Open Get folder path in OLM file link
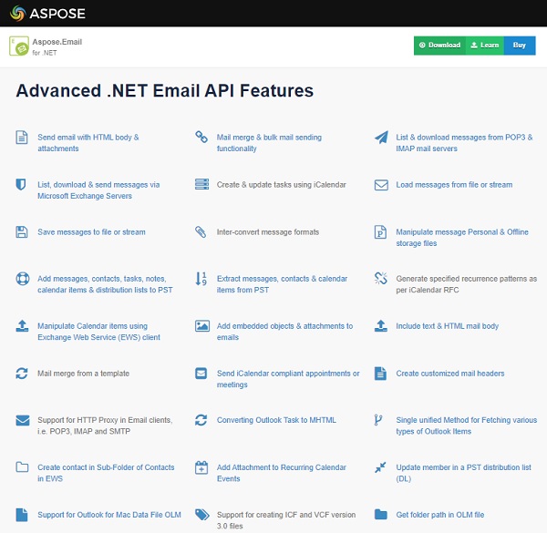This screenshot has width=547, height=533. 440,515
